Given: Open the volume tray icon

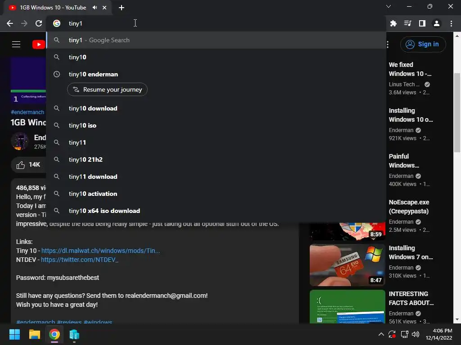Looking at the screenshot, I should [x=416, y=334].
